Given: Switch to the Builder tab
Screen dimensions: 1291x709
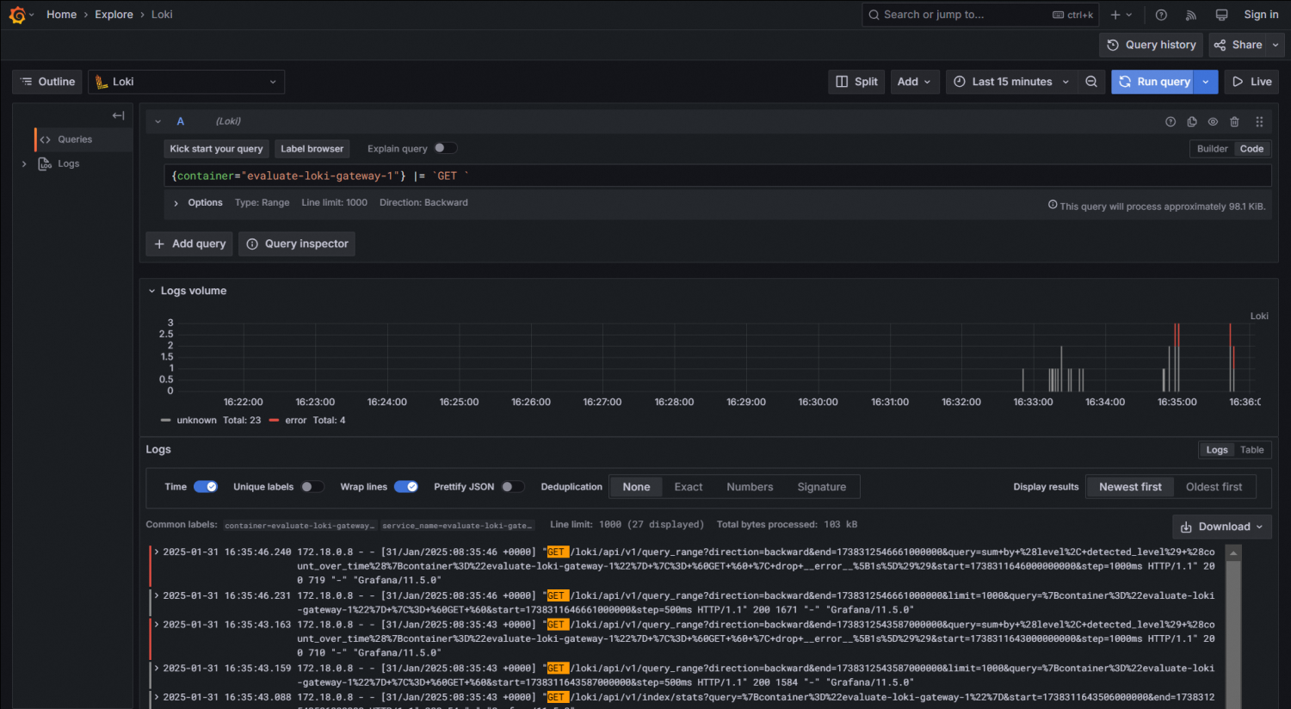Looking at the screenshot, I should (x=1211, y=148).
